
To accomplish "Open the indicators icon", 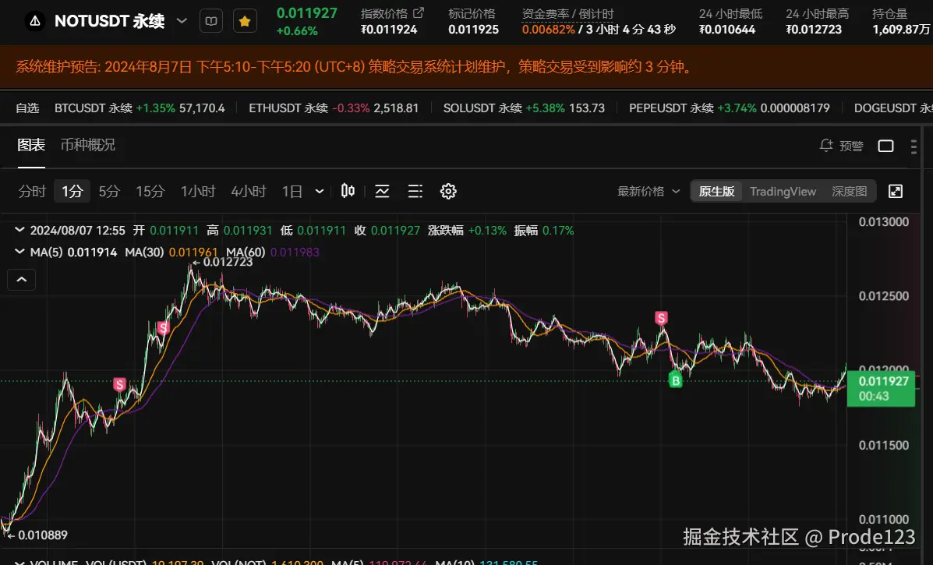I will click(382, 191).
